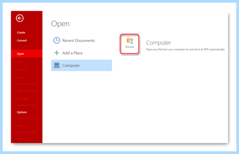Click the Computer laptop icon
239x154 pixels.
point(57,65)
